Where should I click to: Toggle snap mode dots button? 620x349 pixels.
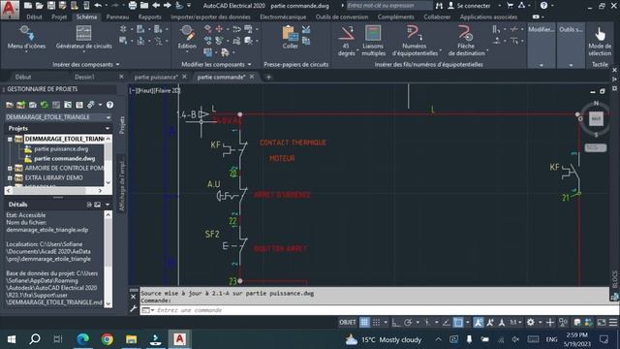[x=377, y=323]
